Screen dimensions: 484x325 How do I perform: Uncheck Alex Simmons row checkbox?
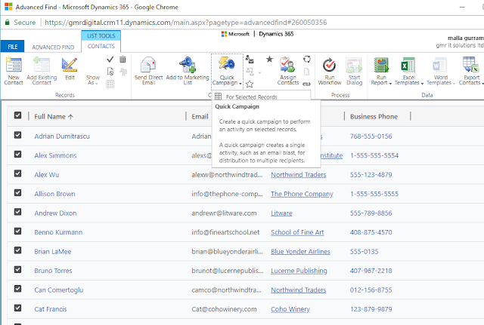(17, 154)
